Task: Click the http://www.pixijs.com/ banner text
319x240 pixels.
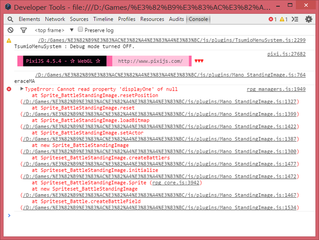Action: pyautogui.click(x=151, y=61)
